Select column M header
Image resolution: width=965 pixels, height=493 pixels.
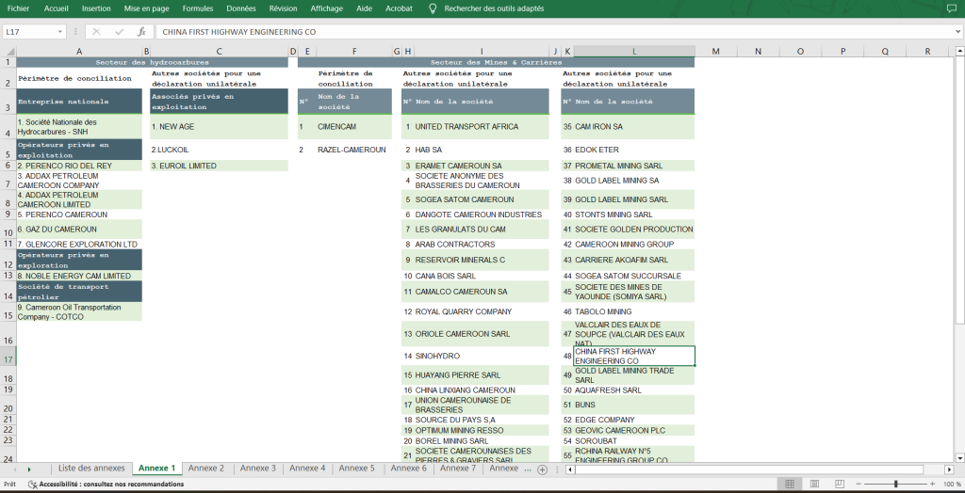[x=716, y=52]
